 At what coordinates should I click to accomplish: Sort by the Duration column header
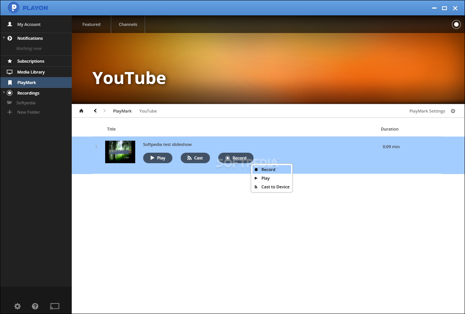point(390,129)
